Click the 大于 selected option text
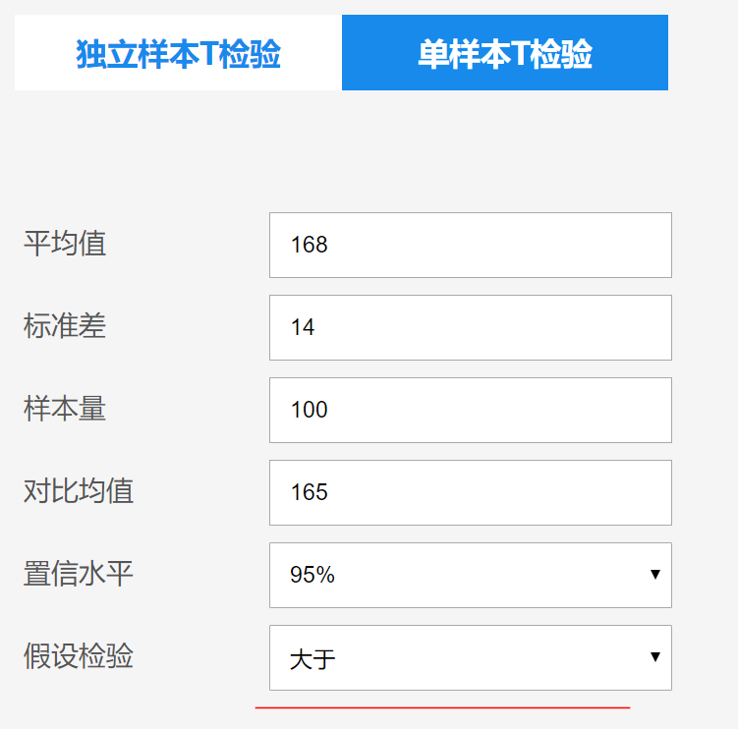The image size is (738, 729). [x=312, y=658]
